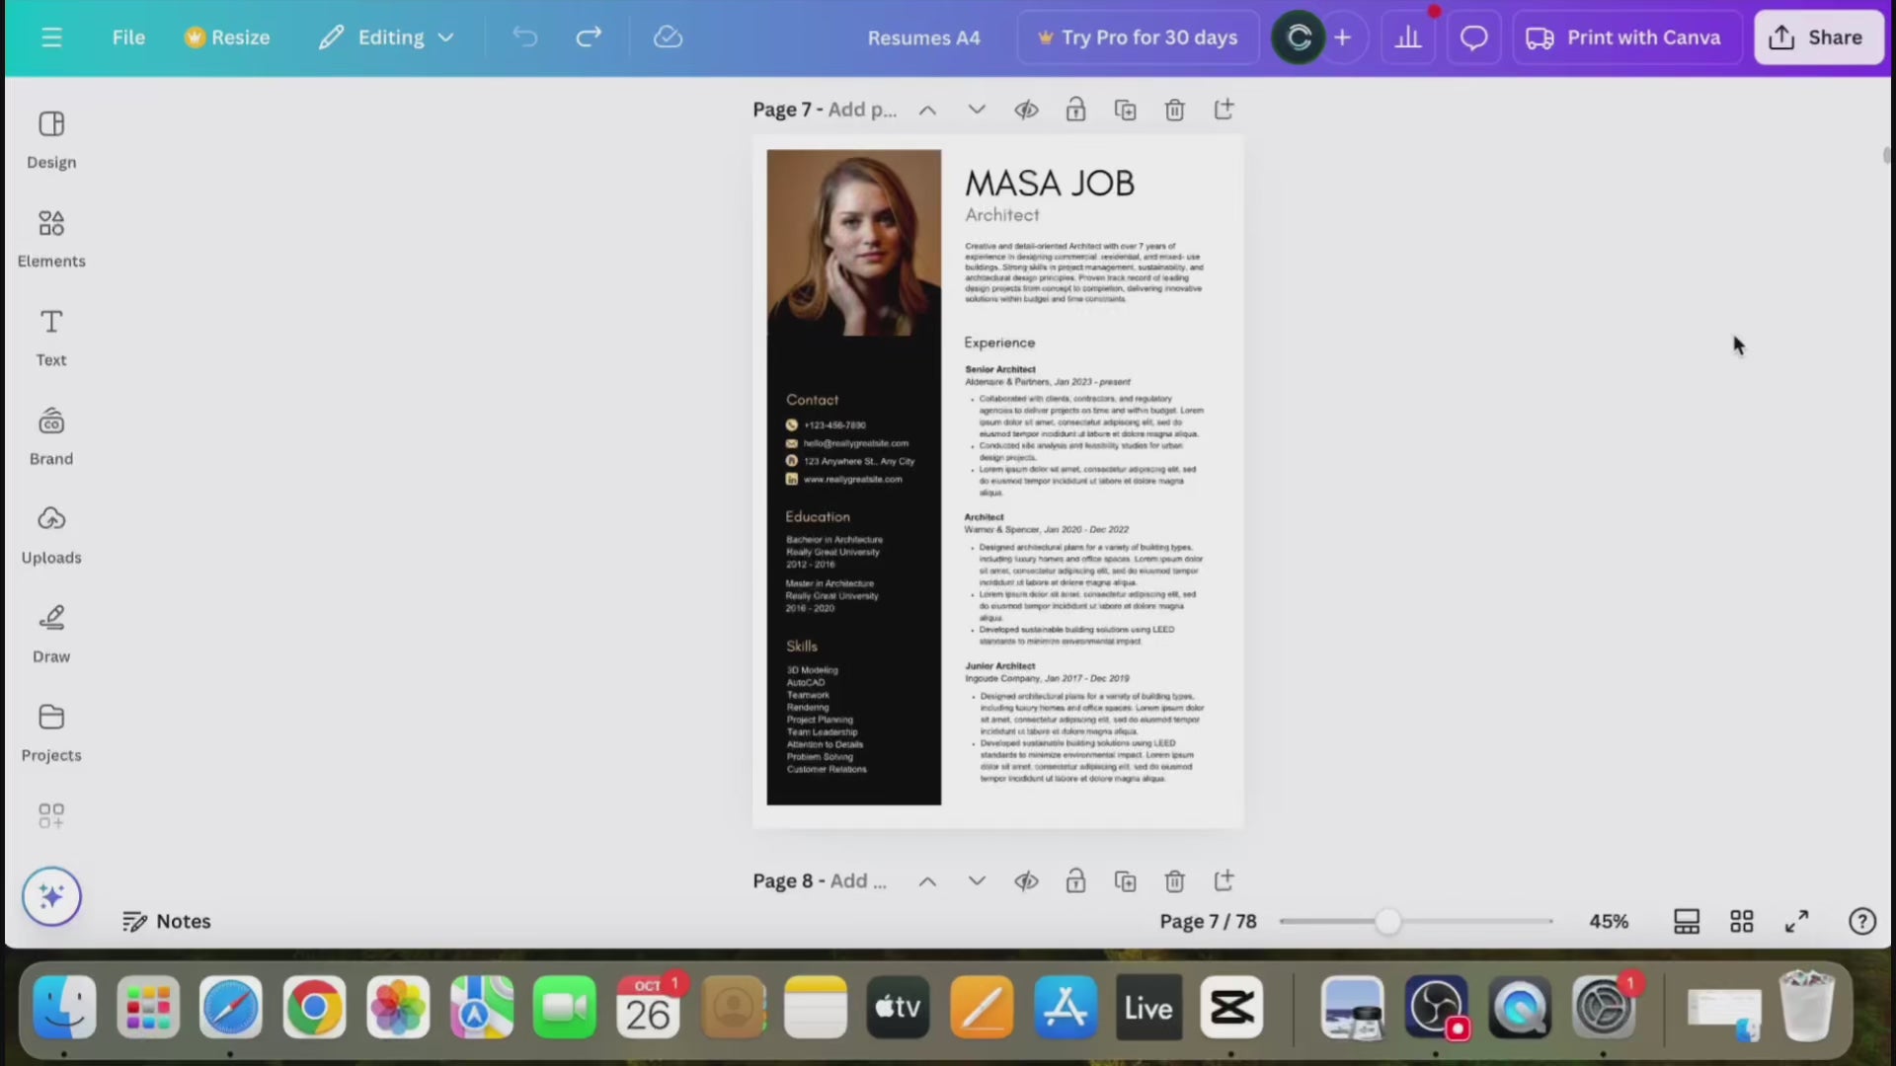Move Page 8 up
The image size is (1896, 1066).
(927, 880)
